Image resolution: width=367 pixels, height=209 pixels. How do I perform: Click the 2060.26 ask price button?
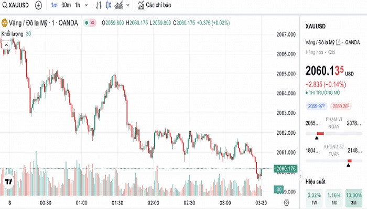[x=341, y=107]
